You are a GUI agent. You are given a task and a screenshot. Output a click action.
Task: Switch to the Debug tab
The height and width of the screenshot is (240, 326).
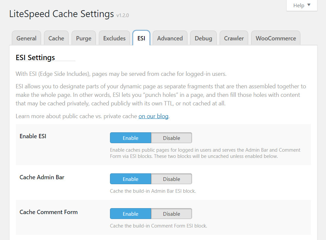[203, 38]
